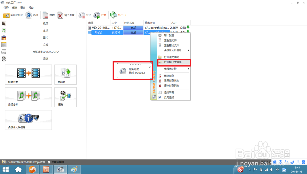The image size is (307, 174).
Task: Click the picture sidebar icon
Action: (4, 38)
